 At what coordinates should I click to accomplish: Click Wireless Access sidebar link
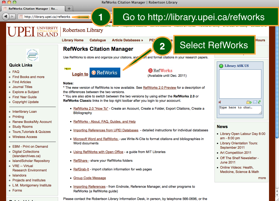(x=25, y=137)
